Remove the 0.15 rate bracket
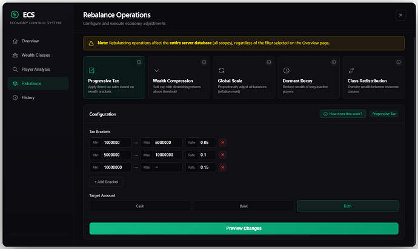 (222, 167)
